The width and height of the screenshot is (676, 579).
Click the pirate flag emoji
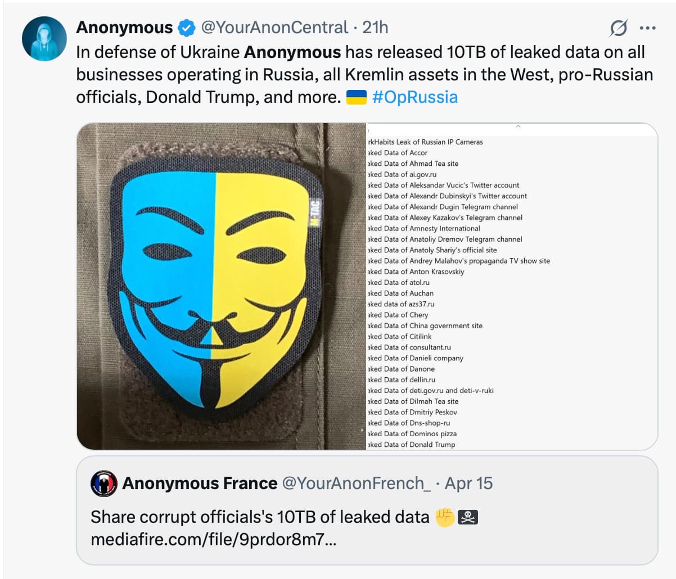(x=468, y=517)
